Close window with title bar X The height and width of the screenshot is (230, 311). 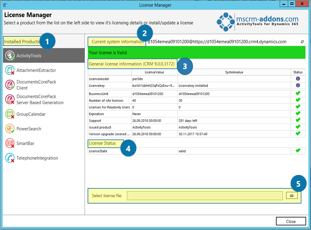pos(302,4)
